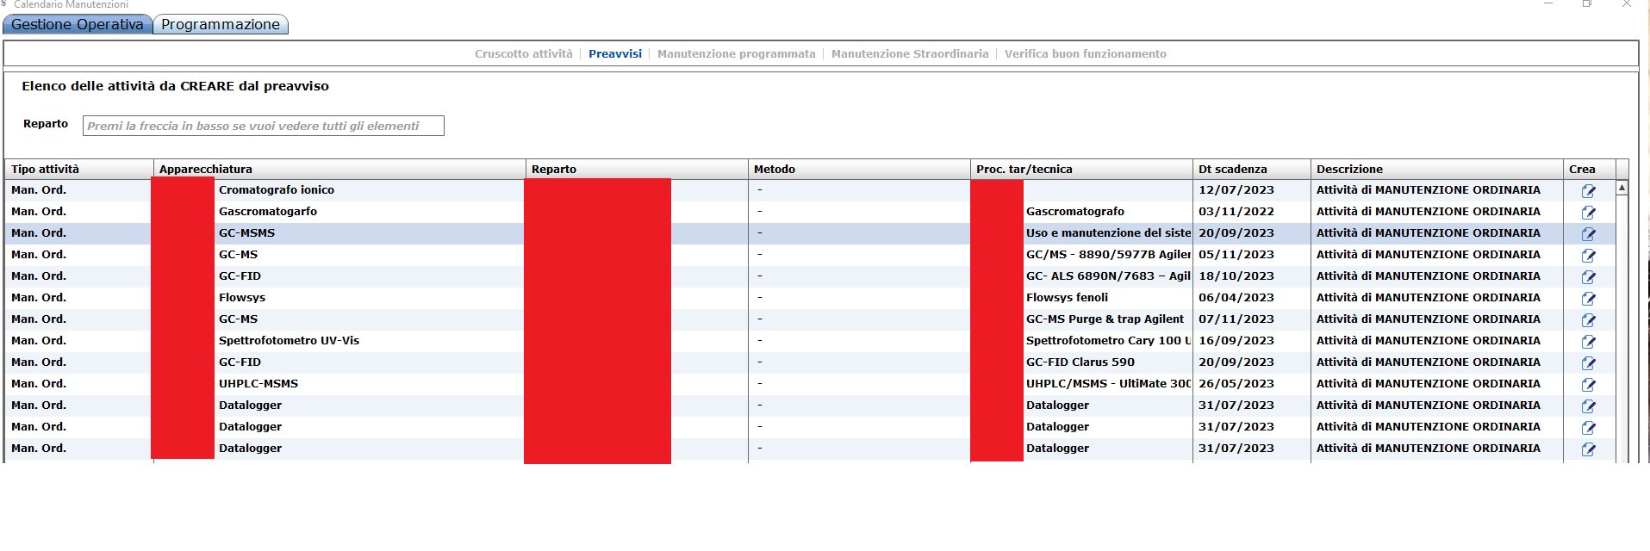
Task: Click create icon in 07/11/2023 row
Action: 1588,320
